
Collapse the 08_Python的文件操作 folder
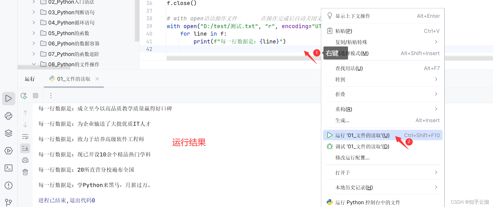coord(34,64)
